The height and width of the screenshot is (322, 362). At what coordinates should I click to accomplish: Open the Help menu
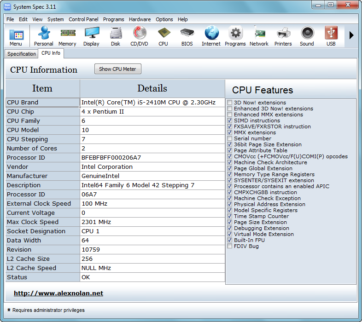point(183,19)
